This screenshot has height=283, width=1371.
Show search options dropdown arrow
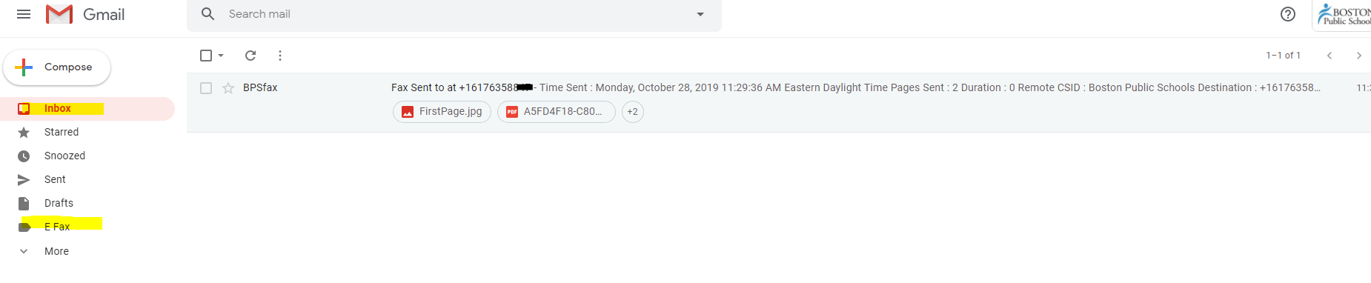tap(700, 14)
